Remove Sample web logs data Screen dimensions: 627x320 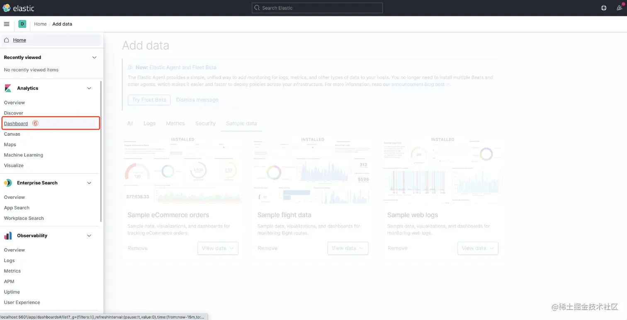click(397, 248)
